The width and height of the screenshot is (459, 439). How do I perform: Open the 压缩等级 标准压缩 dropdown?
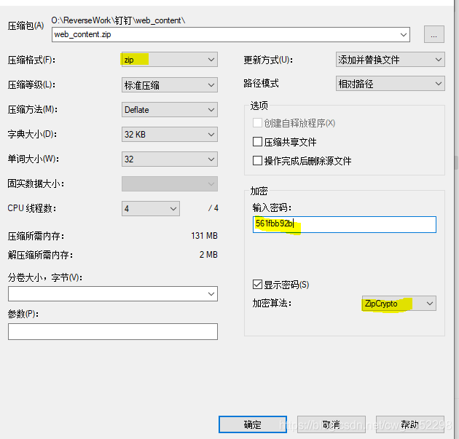pos(170,85)
